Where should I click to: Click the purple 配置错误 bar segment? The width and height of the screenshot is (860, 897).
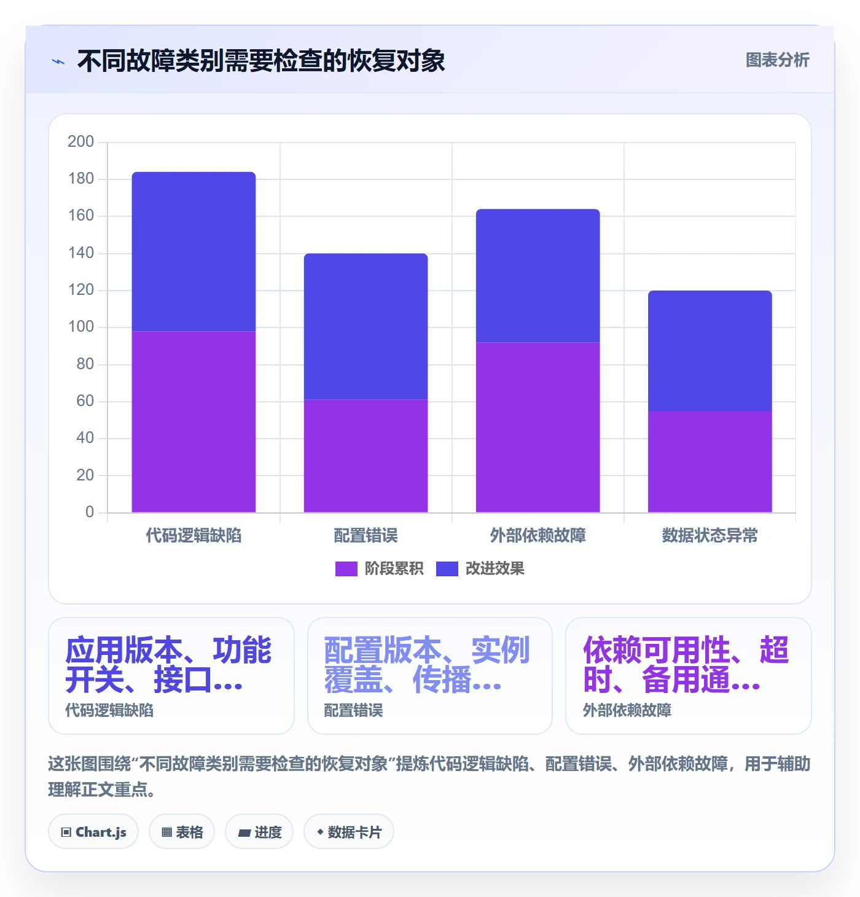tap(365, 456)
